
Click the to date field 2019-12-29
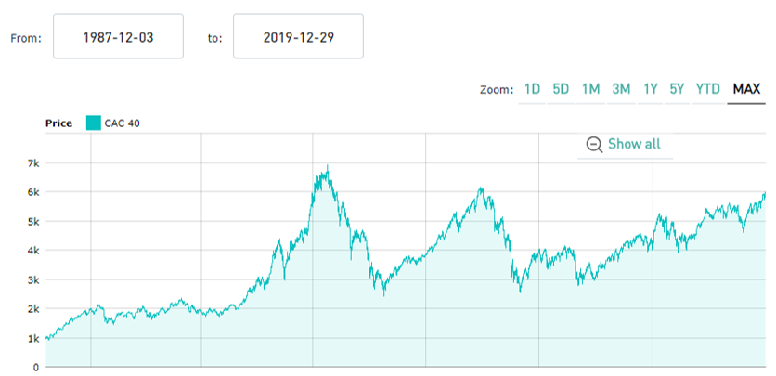click(298, 37)
